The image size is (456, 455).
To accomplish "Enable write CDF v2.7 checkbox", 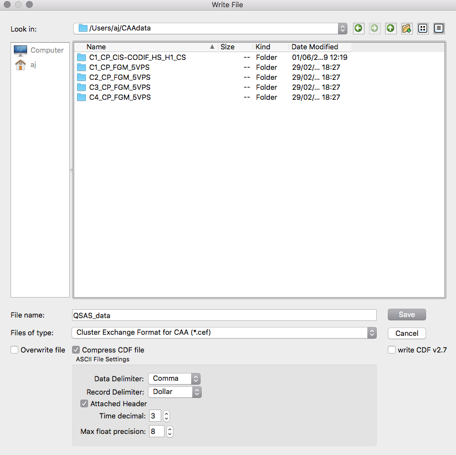I will point(392,350).
